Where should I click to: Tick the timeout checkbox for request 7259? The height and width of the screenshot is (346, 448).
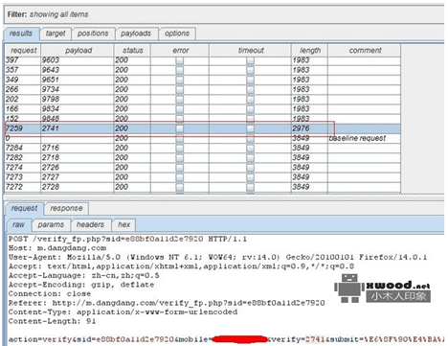click(251, 128)
